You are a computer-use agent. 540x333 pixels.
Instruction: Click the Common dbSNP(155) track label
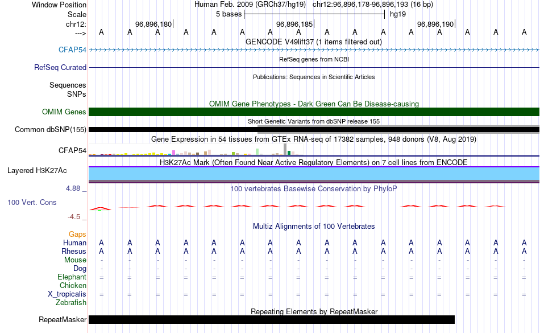click(50, 129)
